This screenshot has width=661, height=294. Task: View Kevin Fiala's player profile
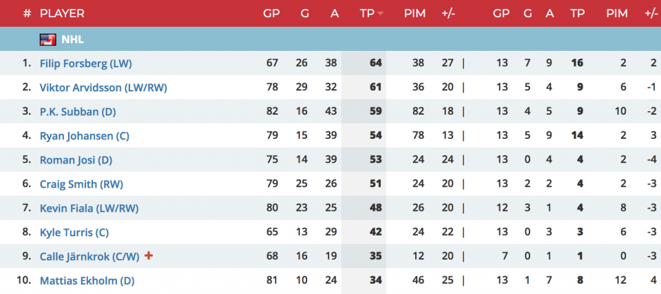[89, 208]
